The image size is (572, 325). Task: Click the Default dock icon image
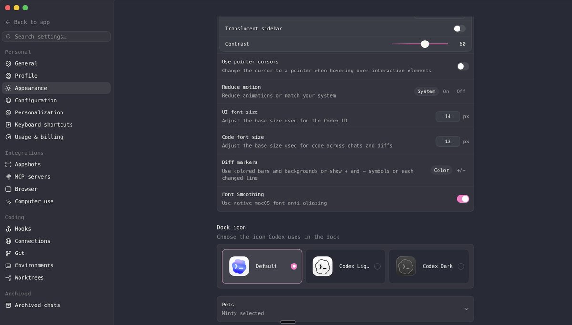[239, 266]
